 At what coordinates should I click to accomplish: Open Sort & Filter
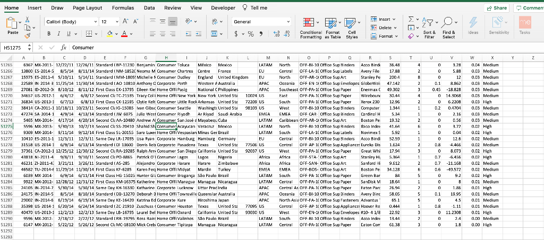pyautogui.click(x=429, y=28)
